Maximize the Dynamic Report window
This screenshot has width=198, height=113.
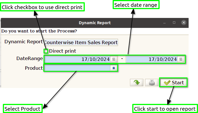[174, 22]
